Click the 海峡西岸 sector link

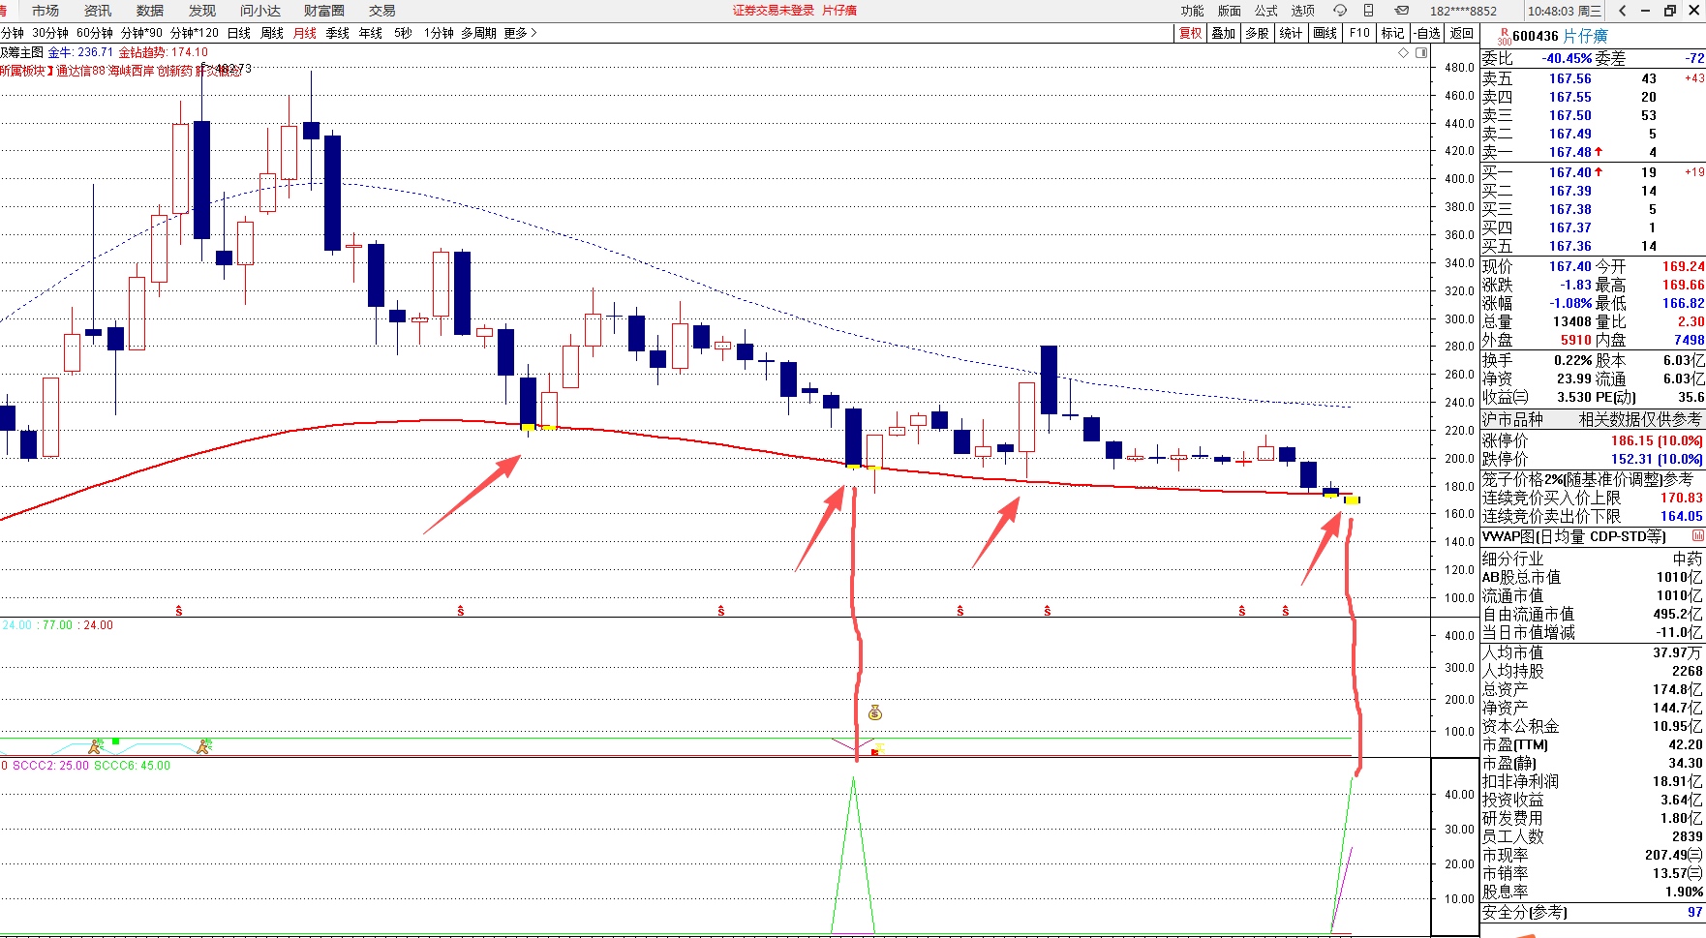tap(131, 71)
